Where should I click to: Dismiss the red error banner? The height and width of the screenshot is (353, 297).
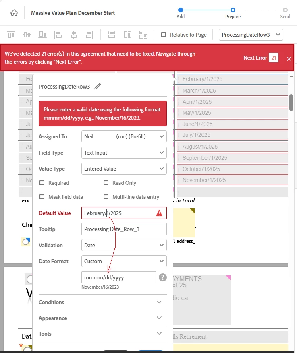tap(289, 59)
